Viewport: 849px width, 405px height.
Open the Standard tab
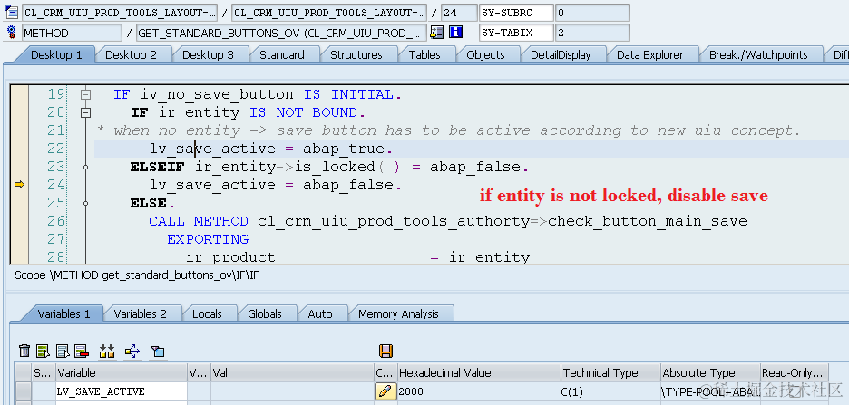click(281, 54)
